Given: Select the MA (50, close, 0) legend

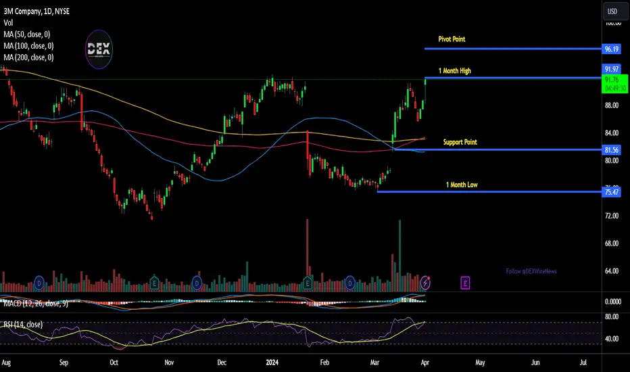Looking at the screenshot, I should coord(26,34).
